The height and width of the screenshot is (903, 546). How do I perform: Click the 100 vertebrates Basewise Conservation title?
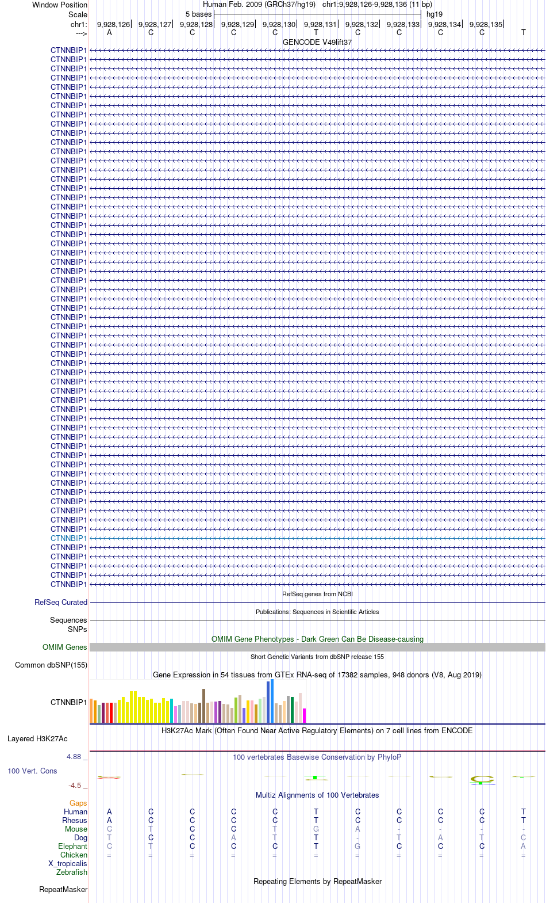point(317,757)
